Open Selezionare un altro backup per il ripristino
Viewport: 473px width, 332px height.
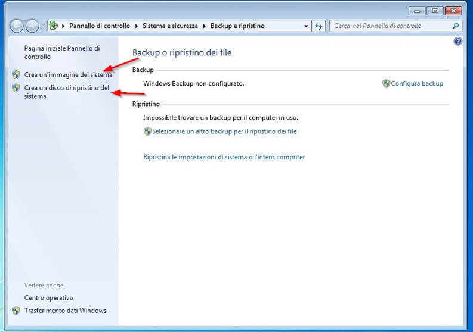[224, 131]
